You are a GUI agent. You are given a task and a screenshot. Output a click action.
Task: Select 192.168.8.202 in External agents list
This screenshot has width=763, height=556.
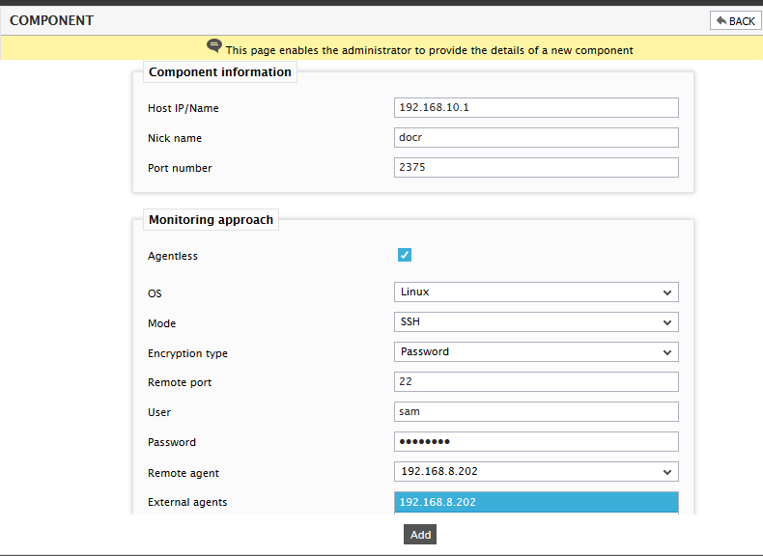(536, 502)
